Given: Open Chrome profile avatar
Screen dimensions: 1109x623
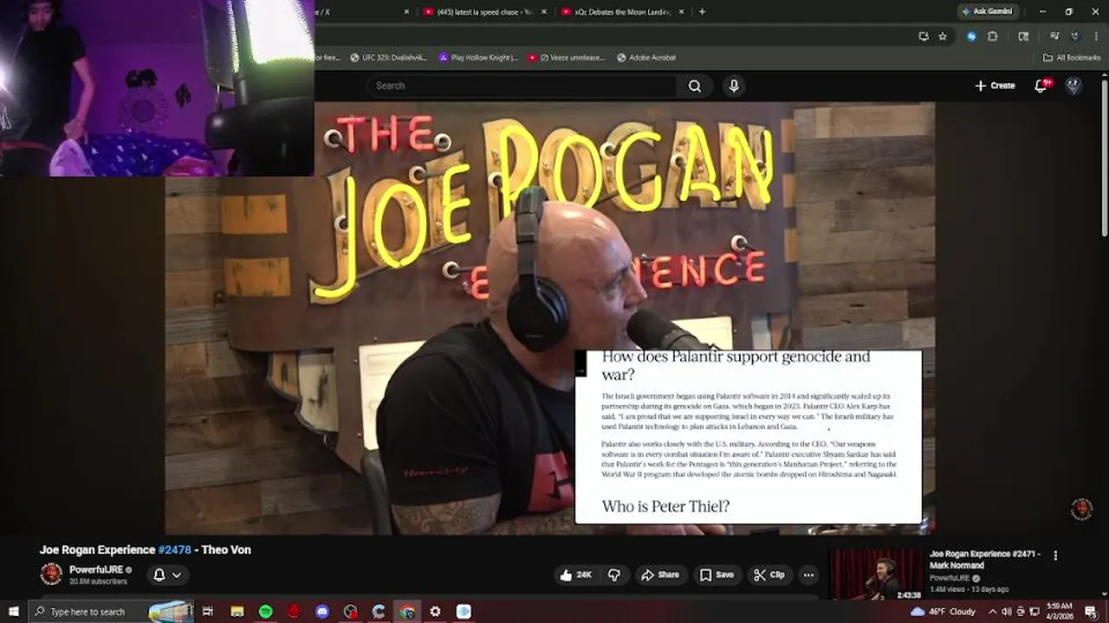Looking at the screenshot, I should coord(1075,36).
